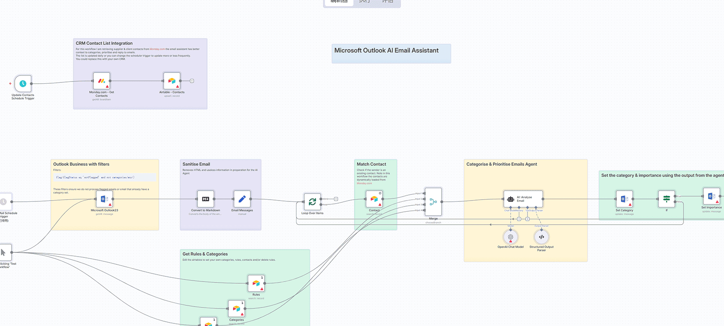Viewport: 724px width, 326px height.
Task: Add node after Airtable Contacts output
Action: [192, 81]
